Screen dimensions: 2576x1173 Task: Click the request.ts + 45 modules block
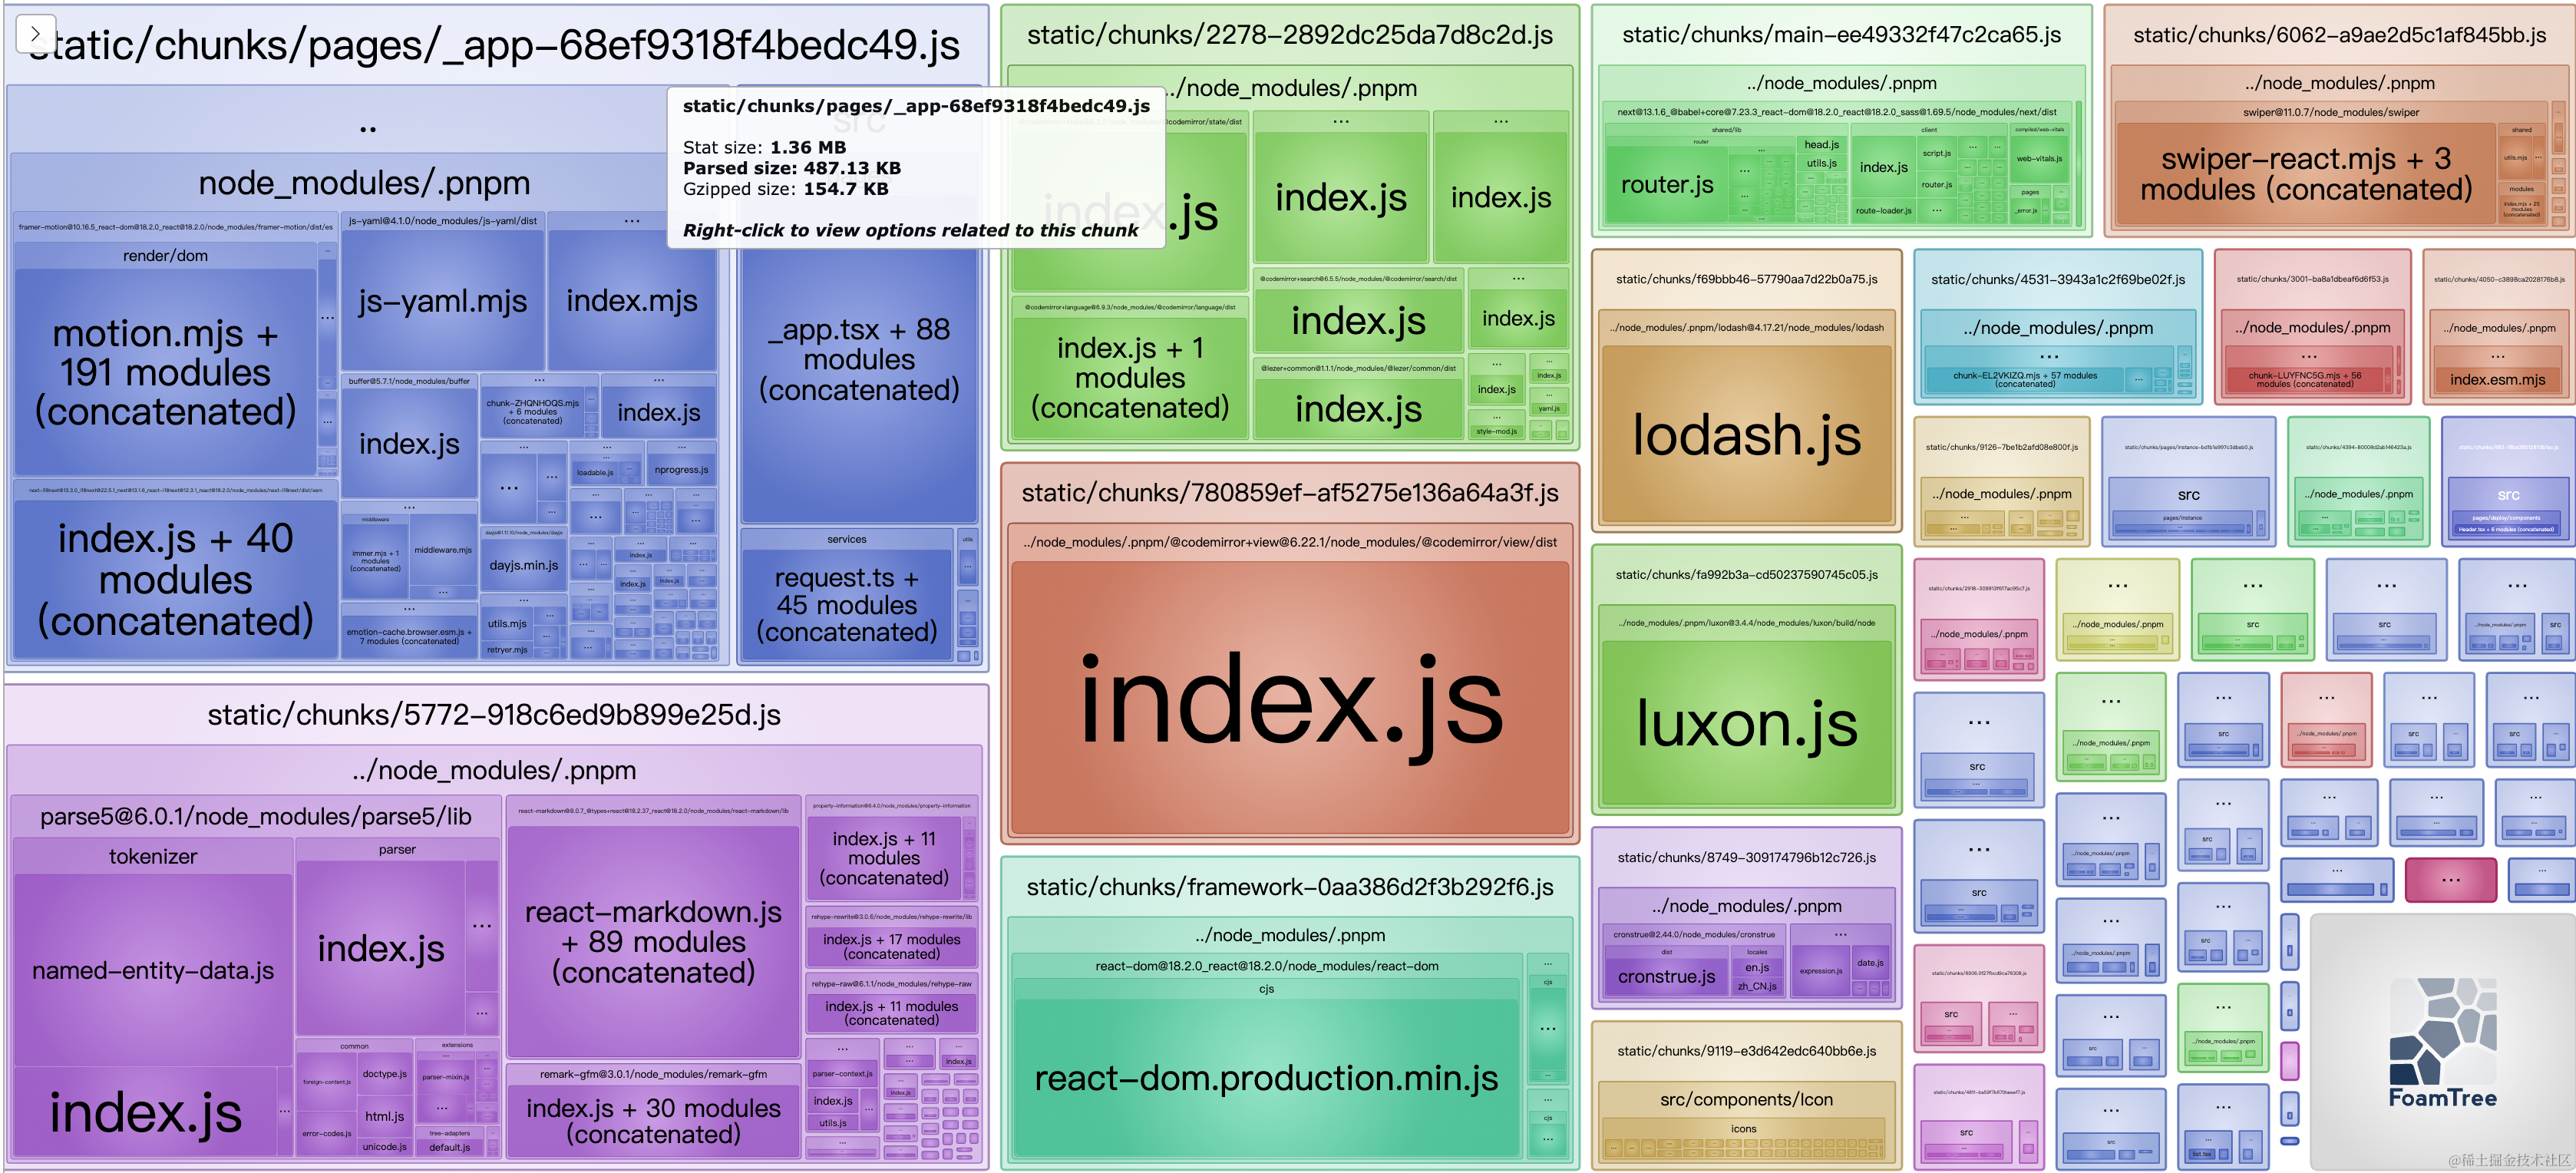pos(846,604)
